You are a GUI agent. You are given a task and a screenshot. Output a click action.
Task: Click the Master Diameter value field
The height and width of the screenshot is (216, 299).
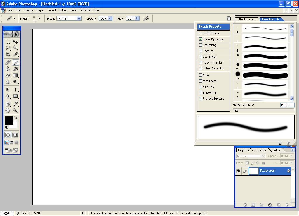coord(287,105)
